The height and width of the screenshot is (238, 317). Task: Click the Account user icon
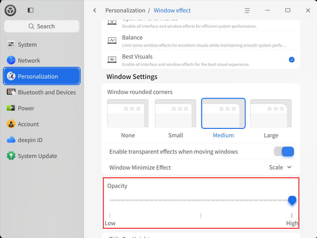click(11, 124)
